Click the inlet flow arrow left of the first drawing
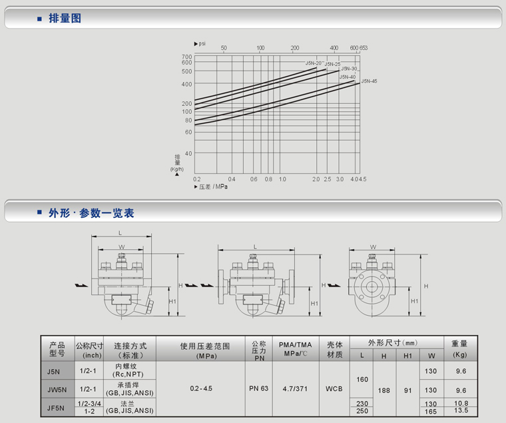Image resolution: width=506 pixels, height=423 pixels. [81, 285]
